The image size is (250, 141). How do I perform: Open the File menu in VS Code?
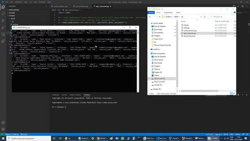(7, 2)
